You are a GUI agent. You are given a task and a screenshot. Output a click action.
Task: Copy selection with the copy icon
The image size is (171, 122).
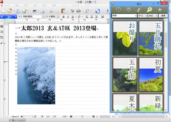[57, 11]
